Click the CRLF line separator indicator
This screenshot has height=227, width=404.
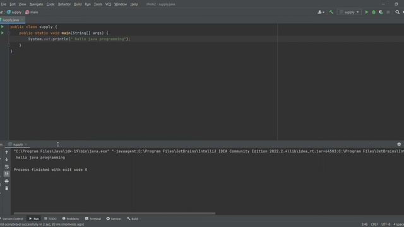(374, 224)
